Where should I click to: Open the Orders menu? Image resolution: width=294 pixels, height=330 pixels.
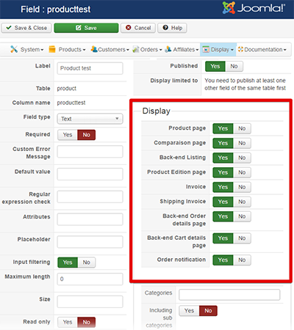[x=151, y=49]
